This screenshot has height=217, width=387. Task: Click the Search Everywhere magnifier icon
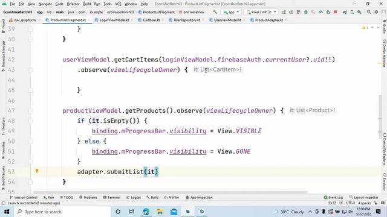369,12
